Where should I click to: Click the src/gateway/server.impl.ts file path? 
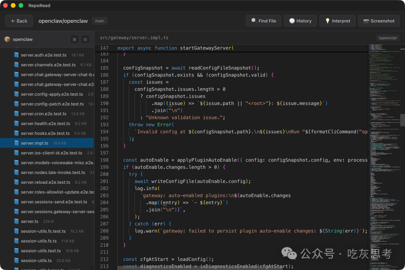point(134,38)
